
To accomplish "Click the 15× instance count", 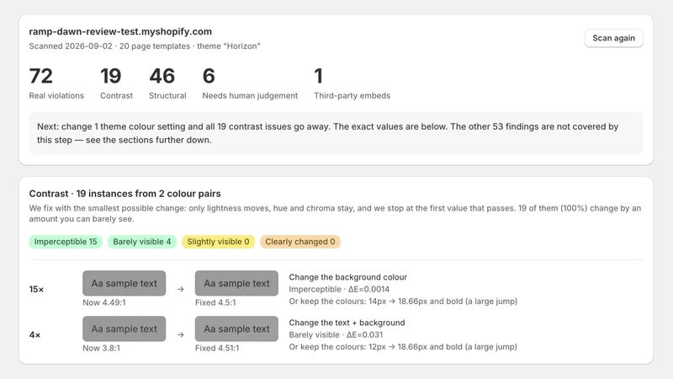I will coord(36,289).
